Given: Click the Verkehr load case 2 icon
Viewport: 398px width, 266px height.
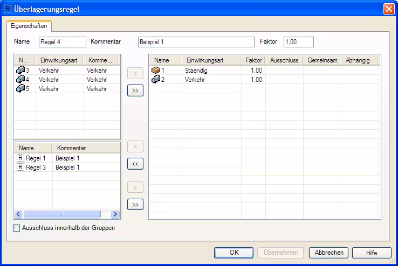Looking at the screenshot, I should (156, 79).
